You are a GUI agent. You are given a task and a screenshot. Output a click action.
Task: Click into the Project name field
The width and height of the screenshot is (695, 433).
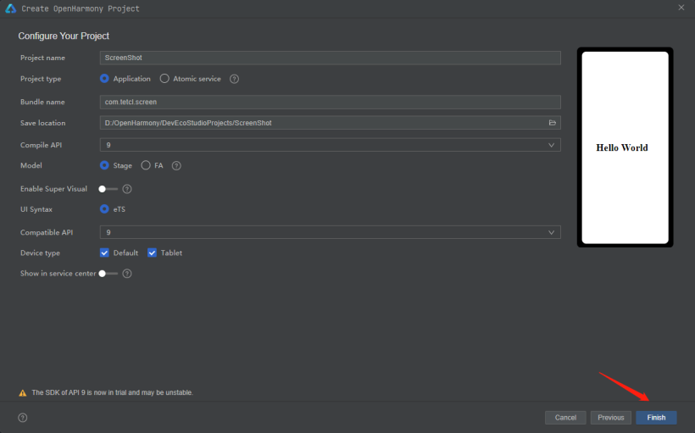point(330,58)
